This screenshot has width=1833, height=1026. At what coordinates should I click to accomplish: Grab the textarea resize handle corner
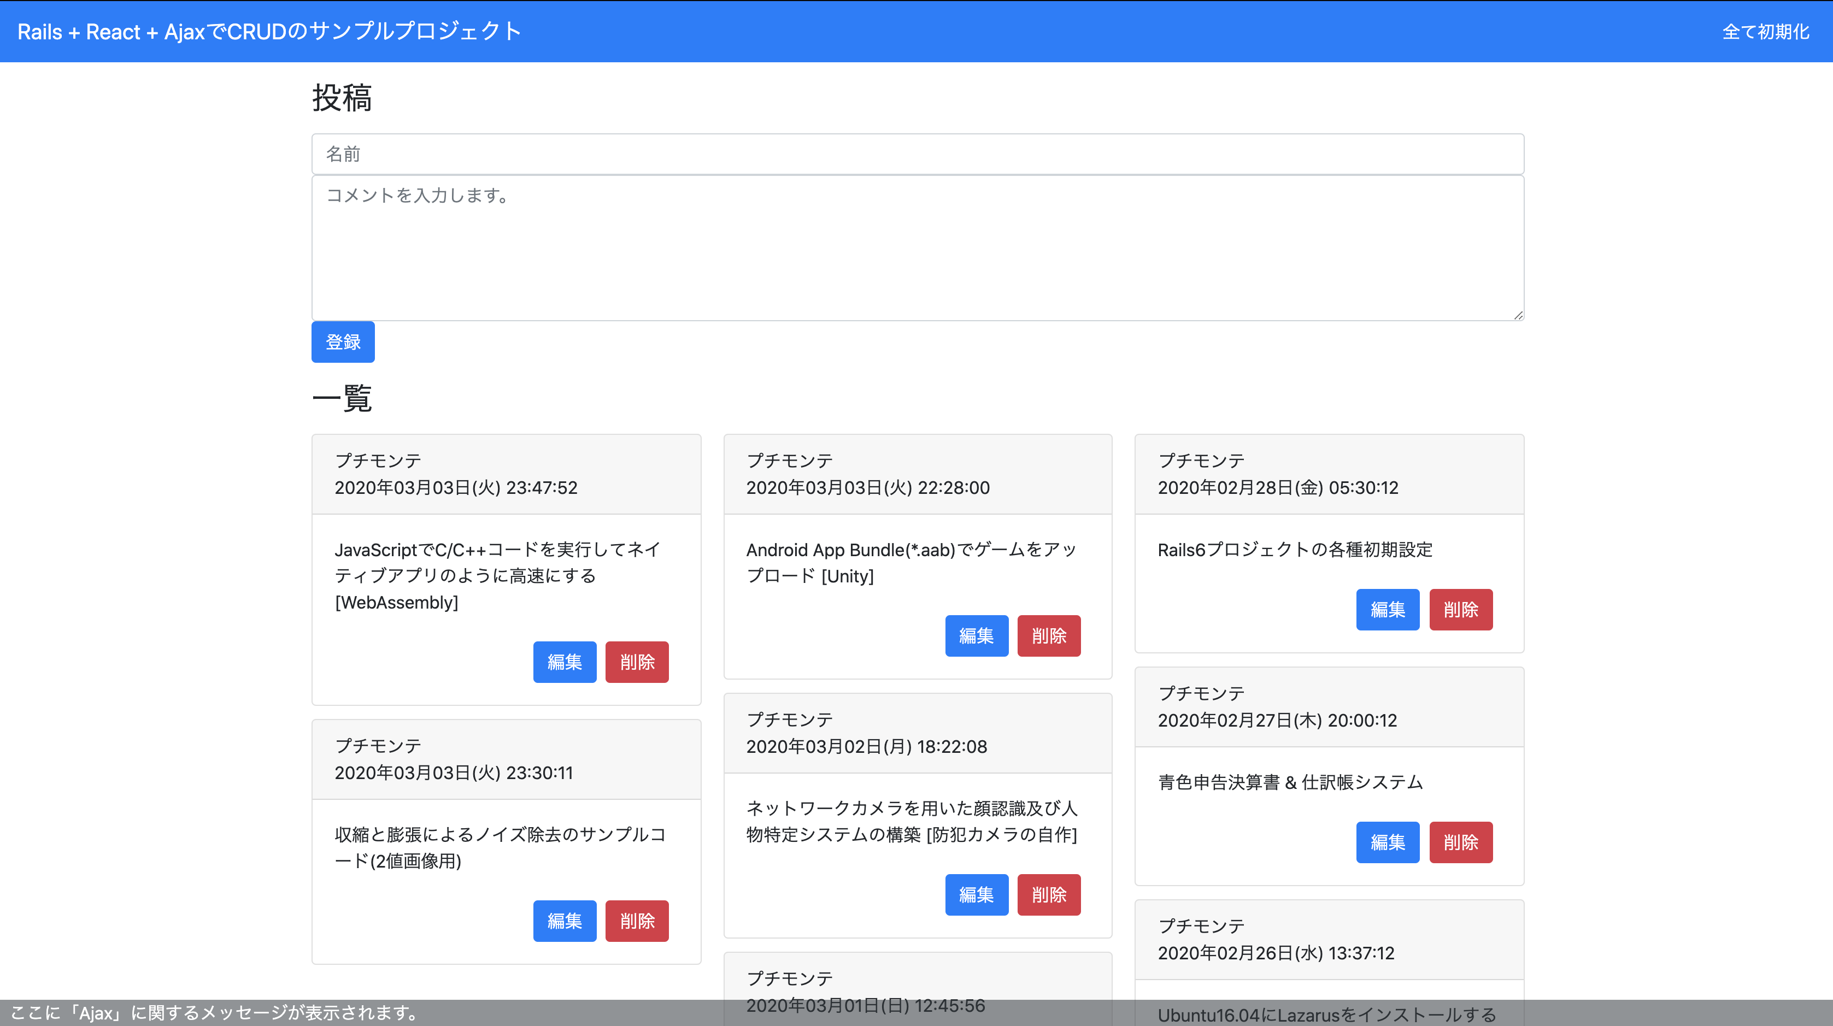(x=1519, y=315)
